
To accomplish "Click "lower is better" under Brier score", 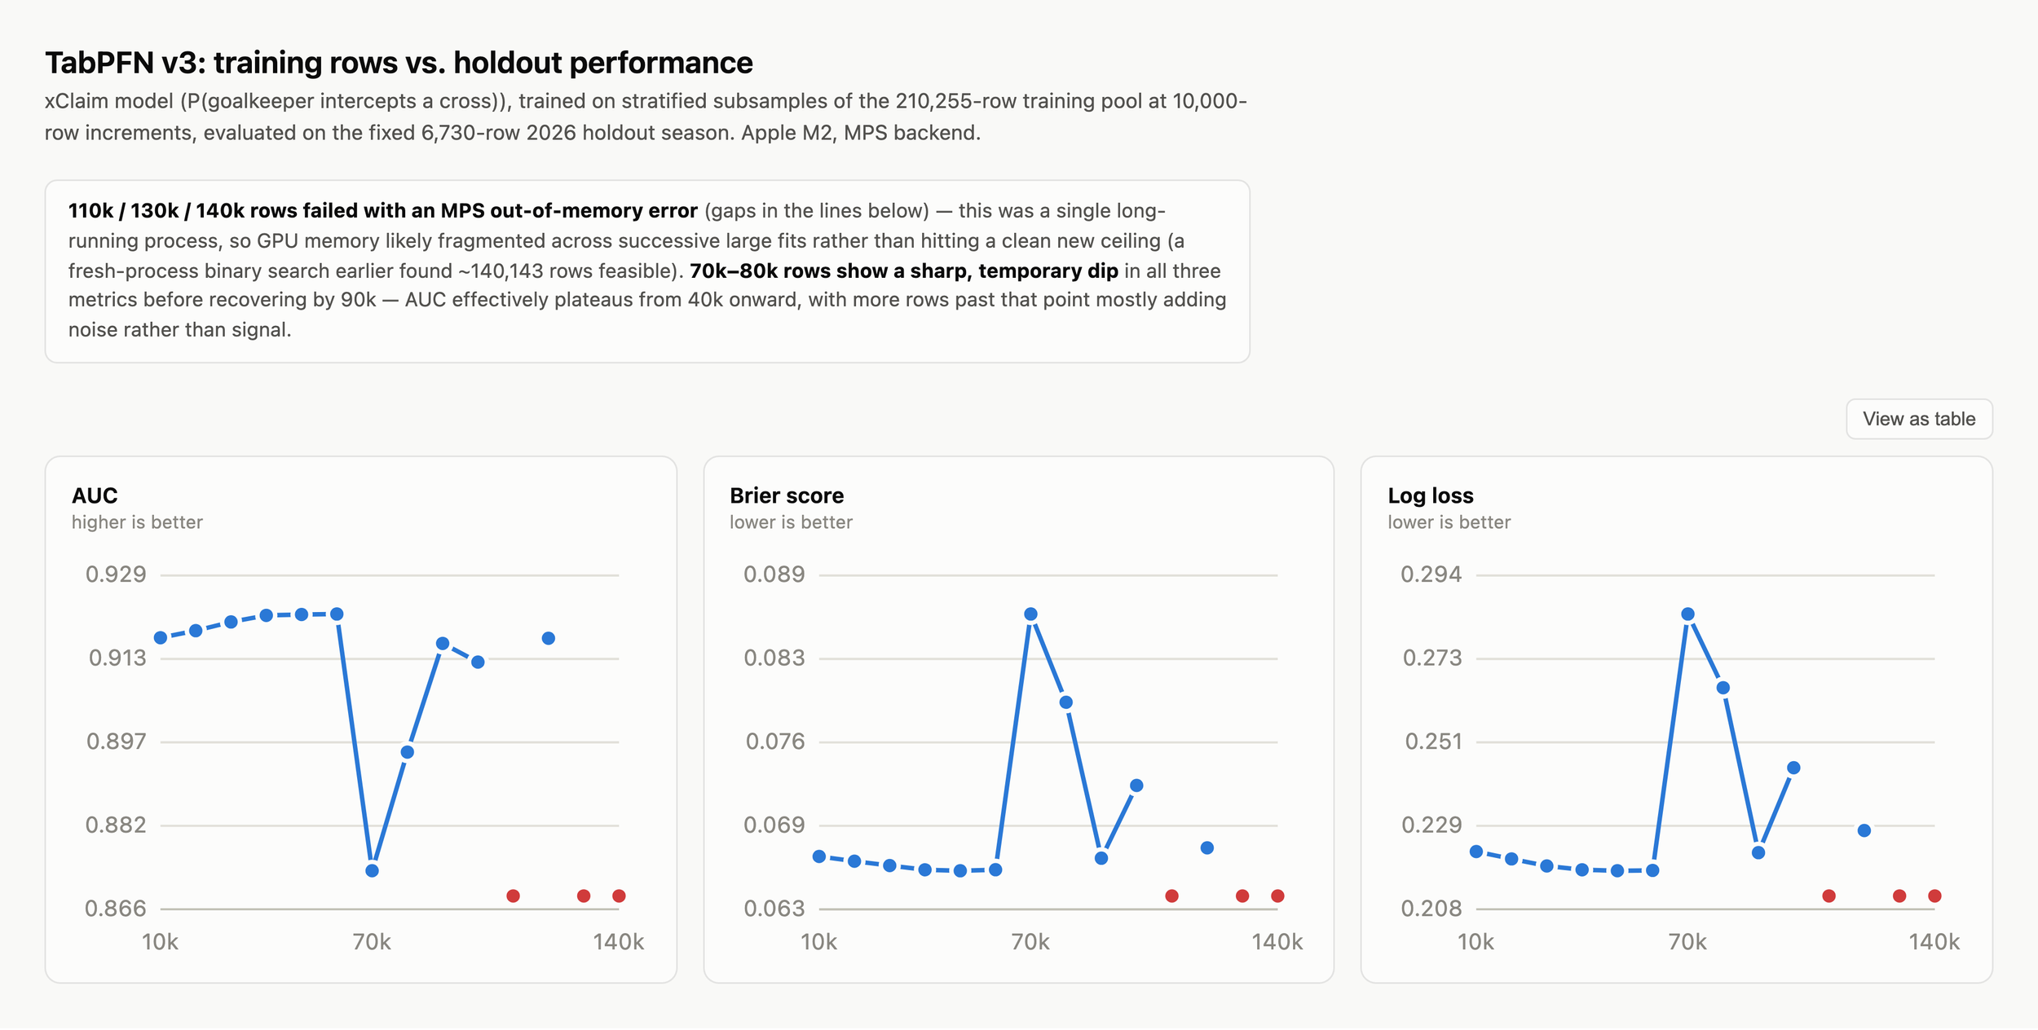I will (x=791, y=522).
